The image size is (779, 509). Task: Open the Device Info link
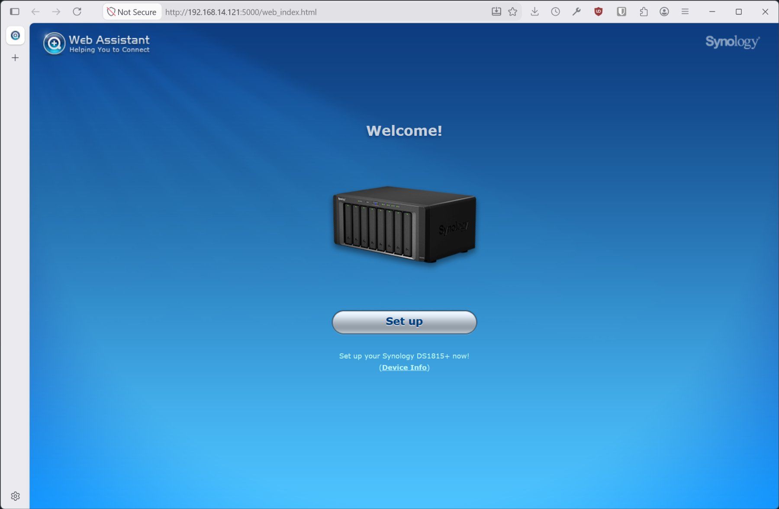coord(404,367)
